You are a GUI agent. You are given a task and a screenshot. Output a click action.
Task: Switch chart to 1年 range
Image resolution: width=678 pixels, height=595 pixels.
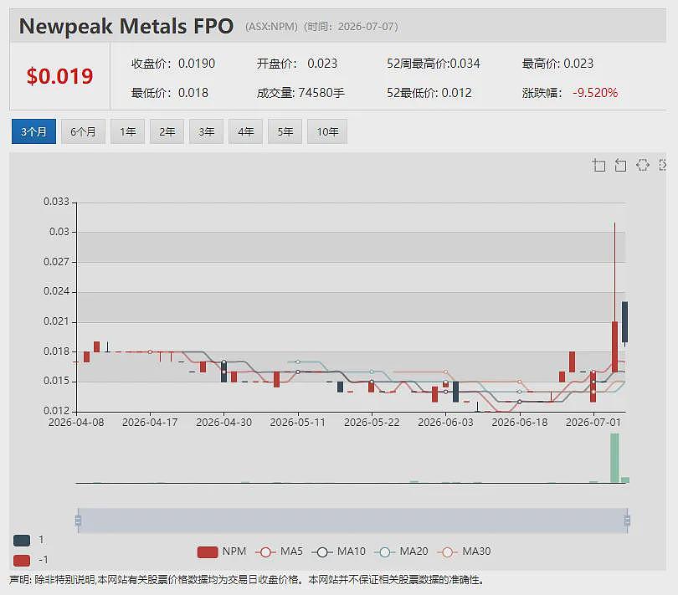127,131
